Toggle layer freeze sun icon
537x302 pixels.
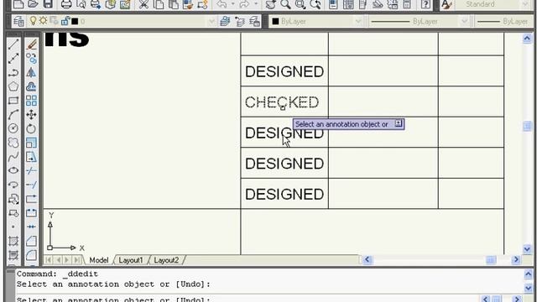43,21
